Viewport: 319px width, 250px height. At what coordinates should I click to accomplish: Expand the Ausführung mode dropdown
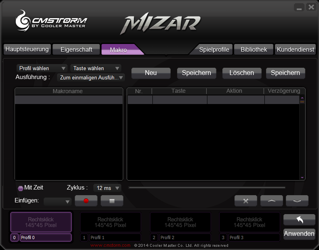click(x=91, y=77)
